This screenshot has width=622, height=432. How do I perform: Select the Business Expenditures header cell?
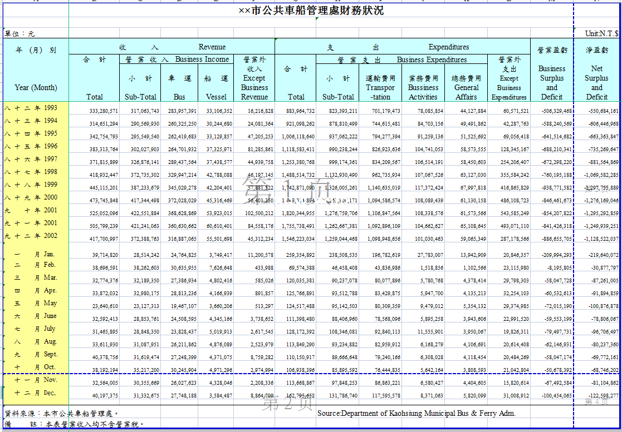[432, 59]
